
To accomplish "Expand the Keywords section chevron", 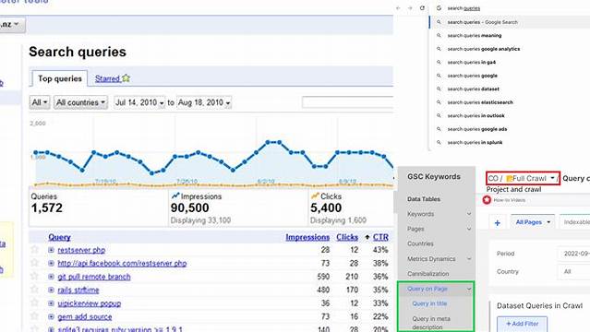I will pos(469,214).
